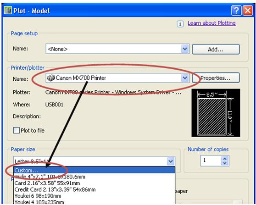Select Youkei 6 98x190mm paper size

click(x=94, y=196)
